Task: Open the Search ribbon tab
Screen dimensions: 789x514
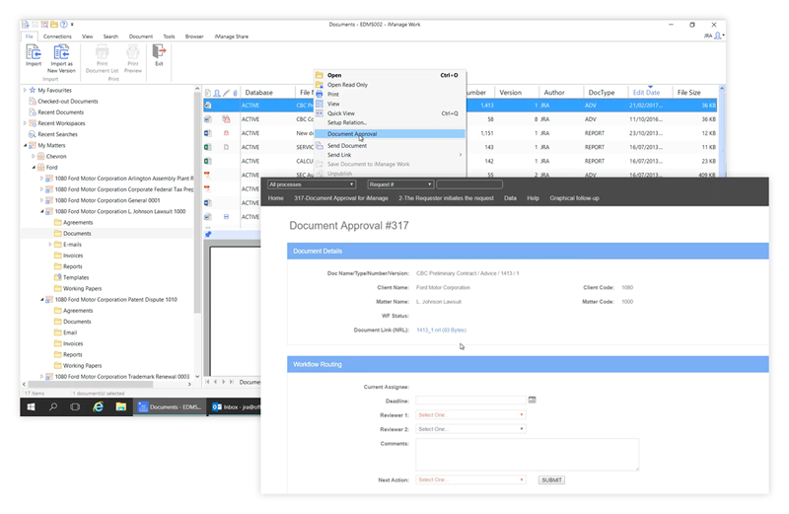Action: tap(110, 37)
